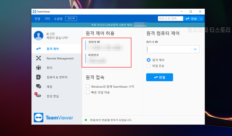Minimize the TeamViewer window

182,12
